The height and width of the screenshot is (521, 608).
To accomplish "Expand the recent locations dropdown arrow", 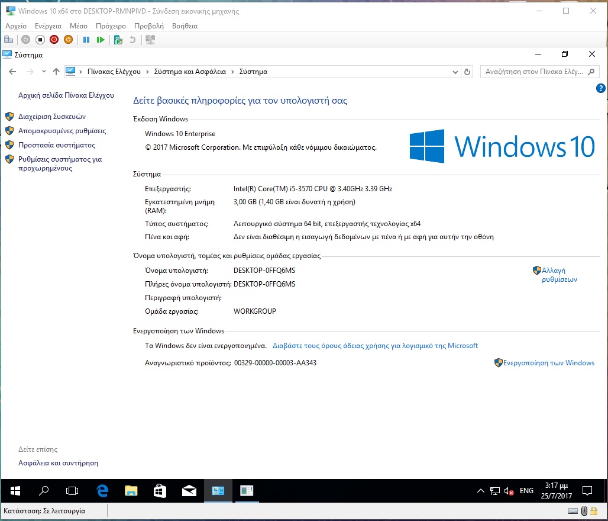I will 44,72.
